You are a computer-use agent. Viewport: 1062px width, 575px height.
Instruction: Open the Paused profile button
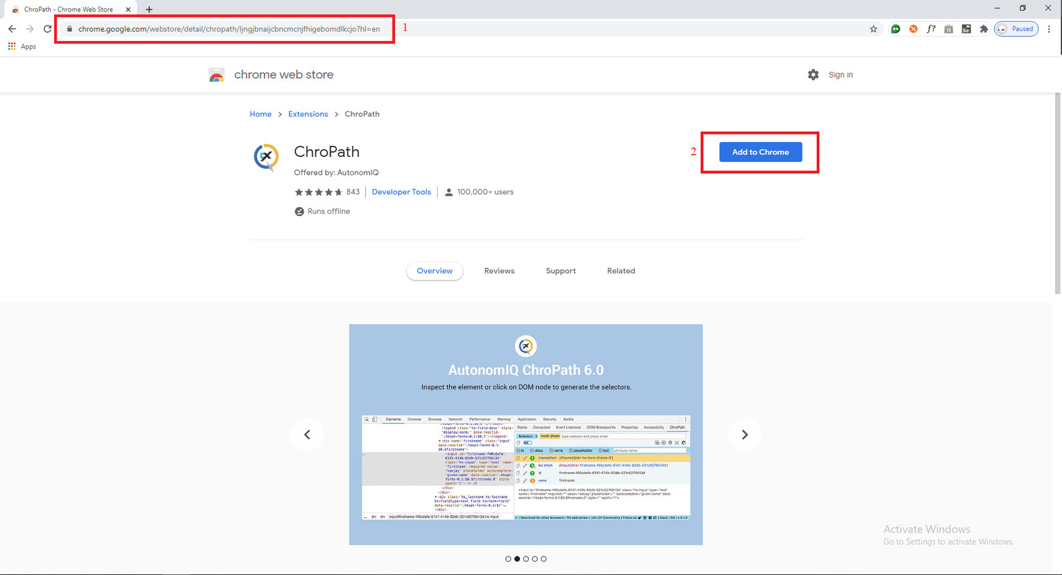[1016, 29]
